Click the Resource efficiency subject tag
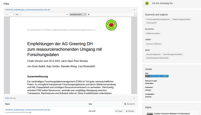This screenshot has height=115, width=201. pyautogui.click(x=154, y=44)
